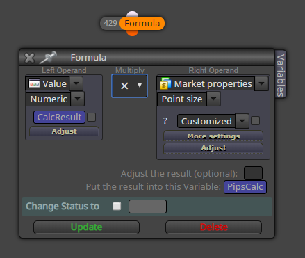
Task: Toggle the checkbox next to Customized
Action: 256,121
